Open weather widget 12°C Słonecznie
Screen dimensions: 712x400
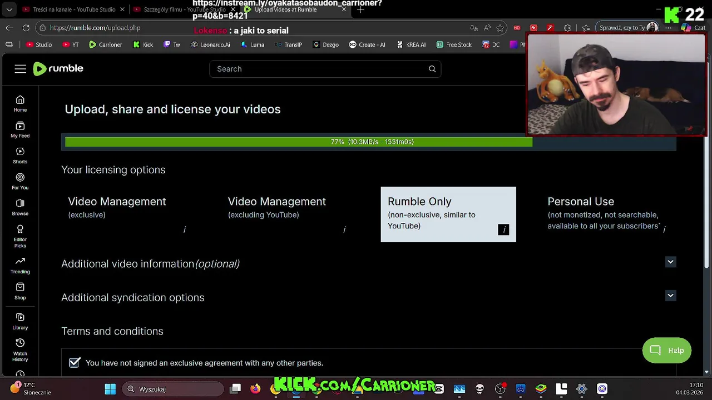[x=31, y=388]
